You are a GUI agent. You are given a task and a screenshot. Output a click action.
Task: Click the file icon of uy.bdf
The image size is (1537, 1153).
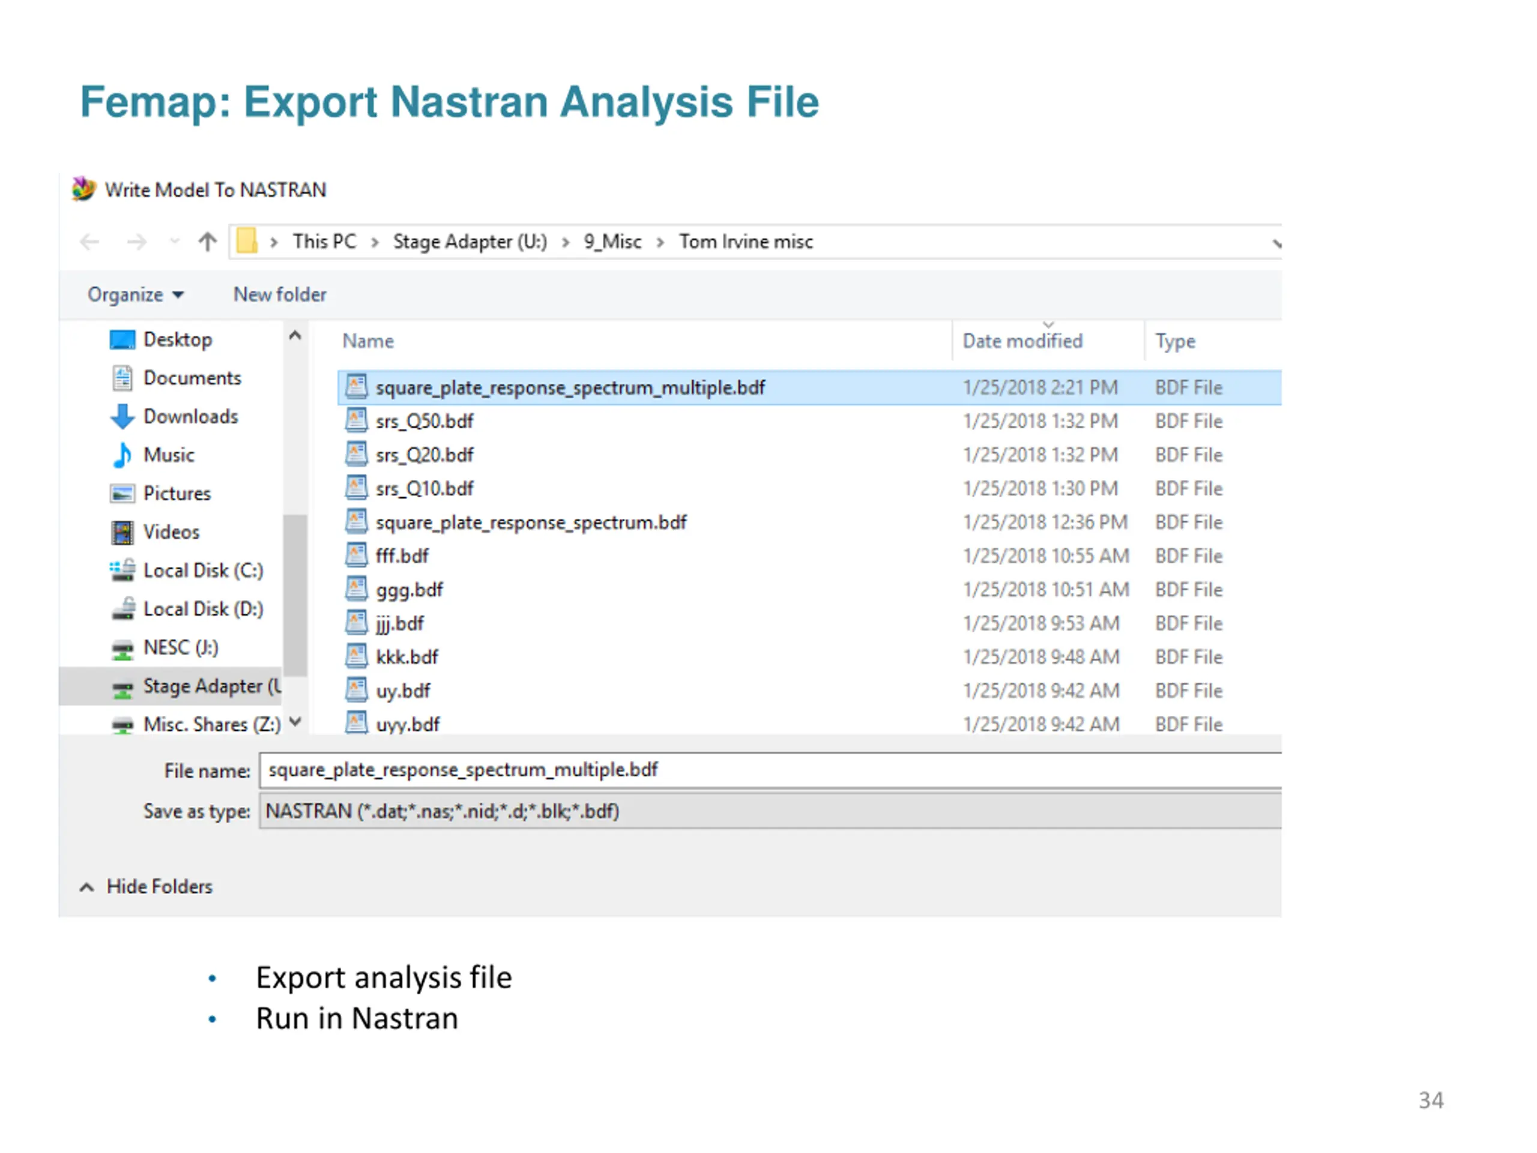point(357,689)
